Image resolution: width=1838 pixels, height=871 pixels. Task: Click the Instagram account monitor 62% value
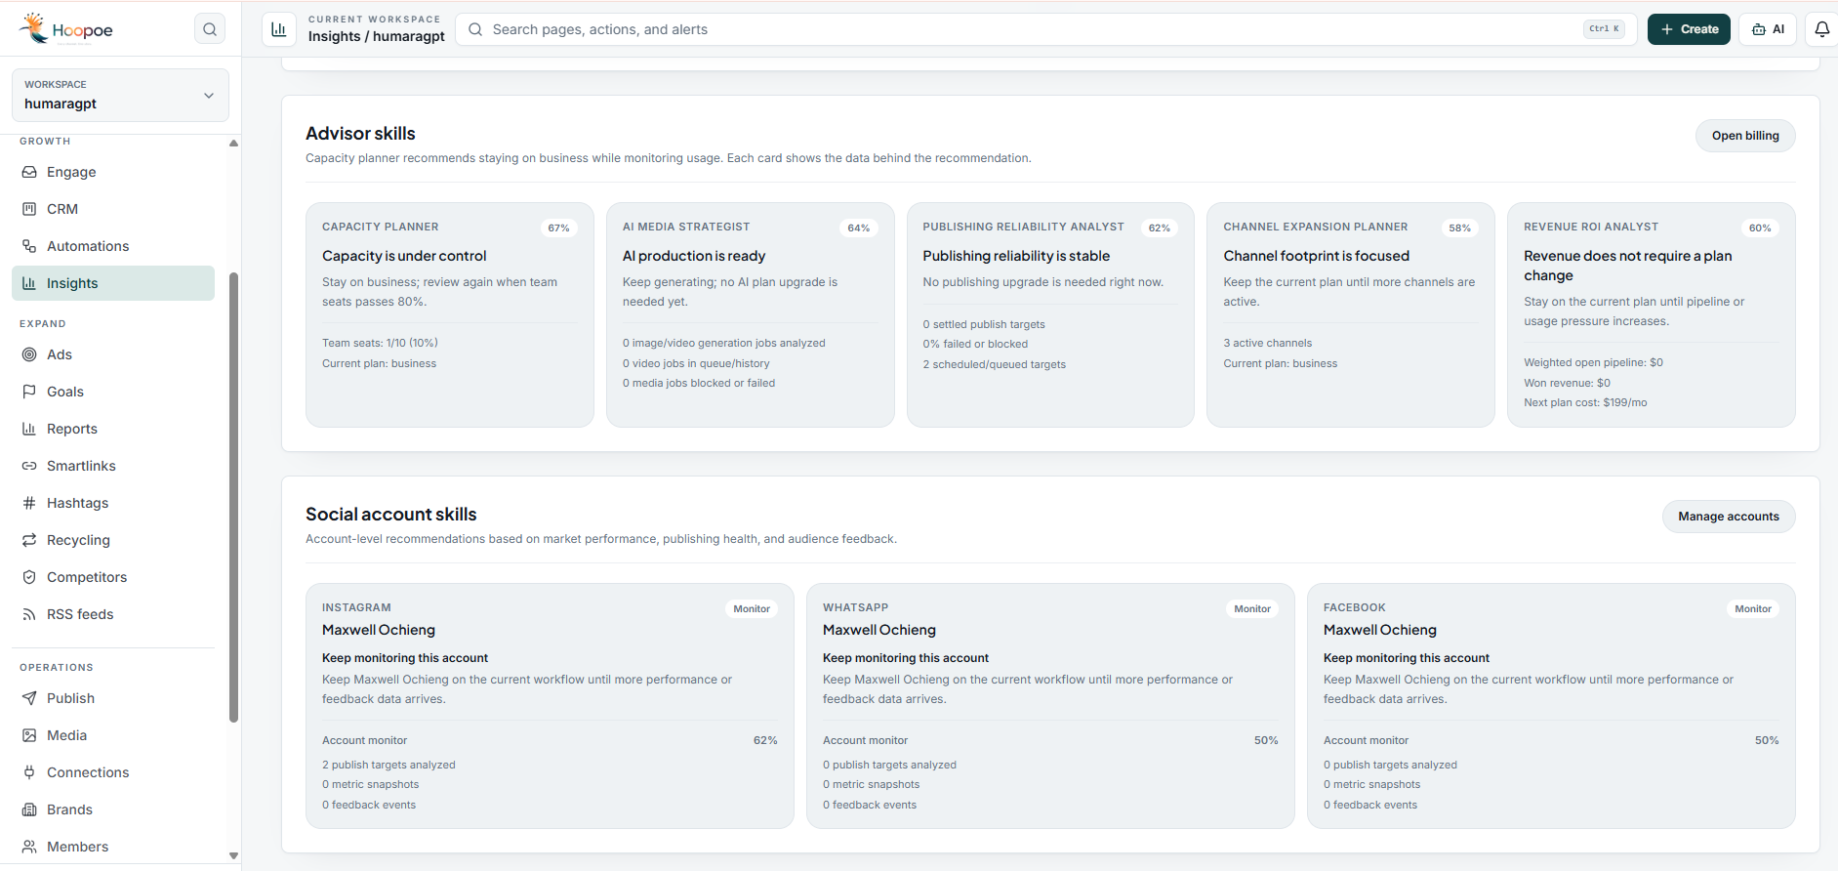coord(765,740)
